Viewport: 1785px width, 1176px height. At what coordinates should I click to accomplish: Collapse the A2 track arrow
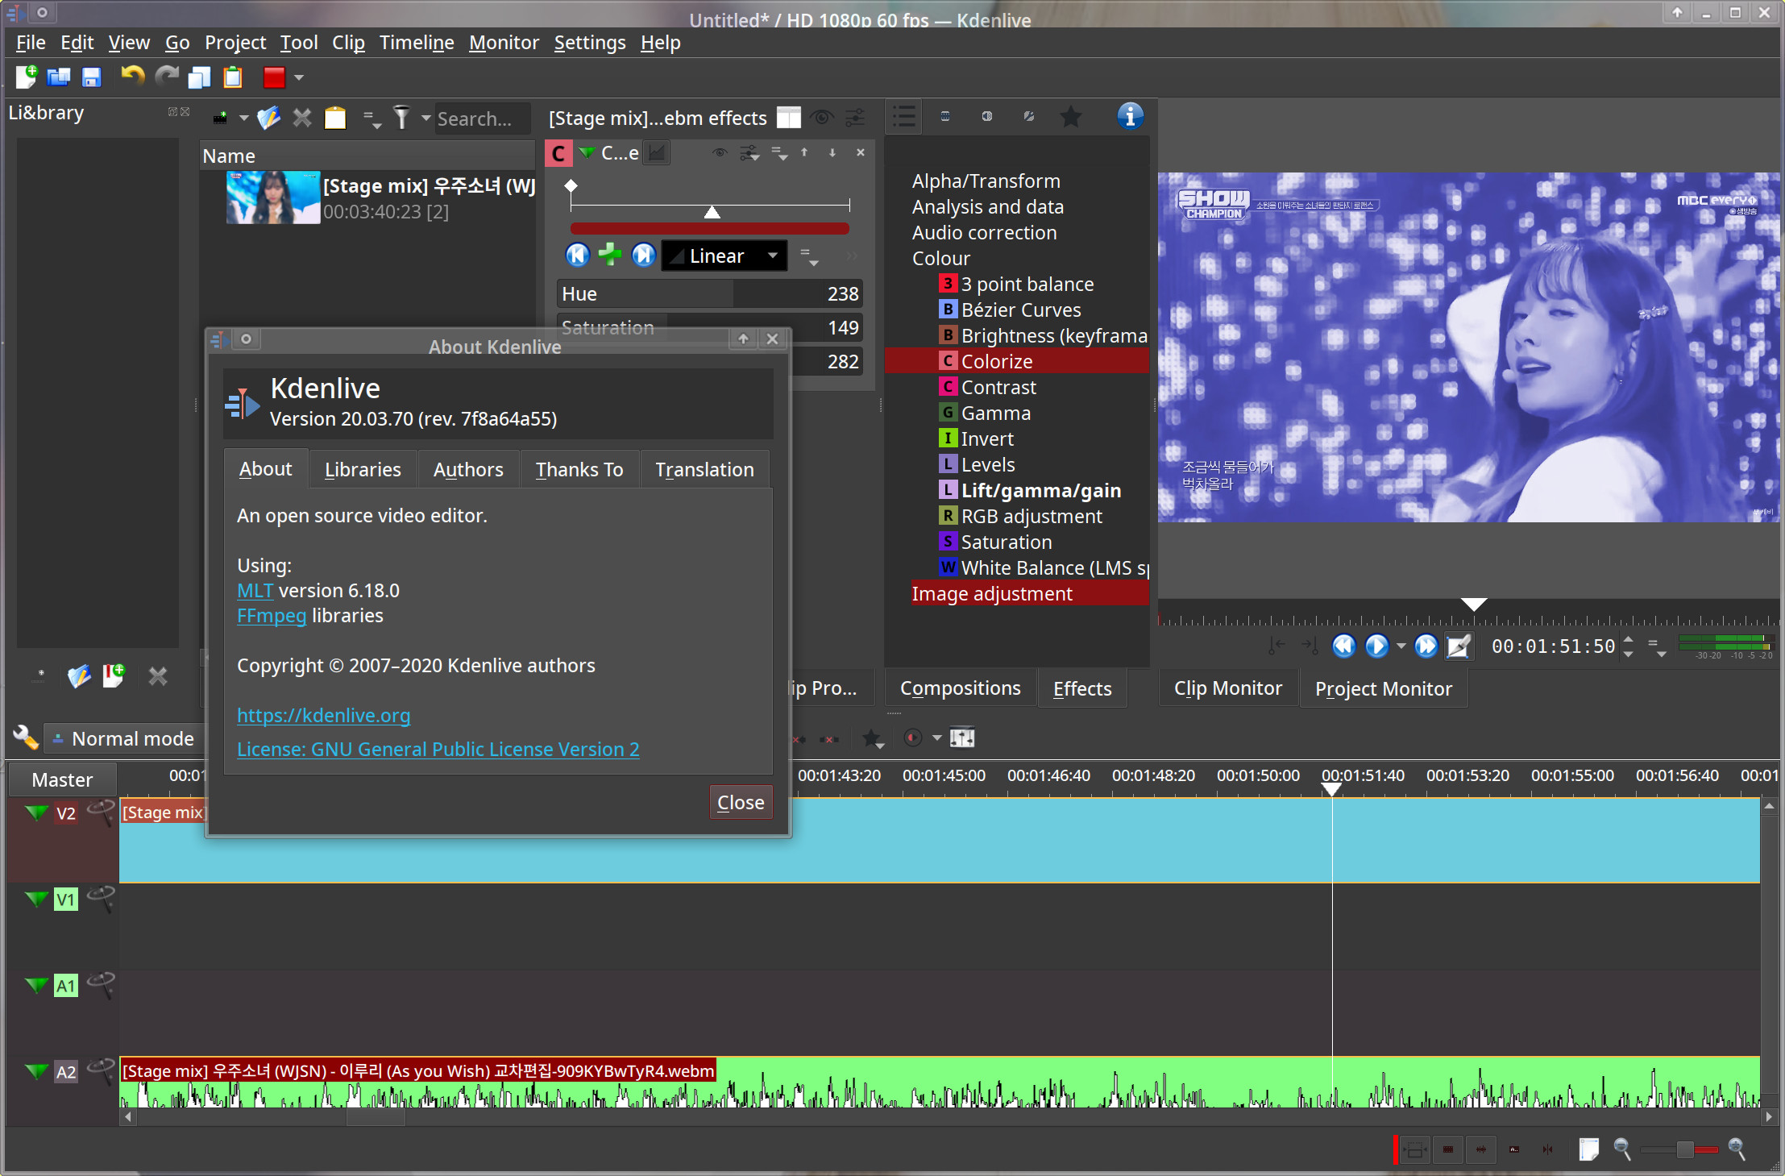36,1071
